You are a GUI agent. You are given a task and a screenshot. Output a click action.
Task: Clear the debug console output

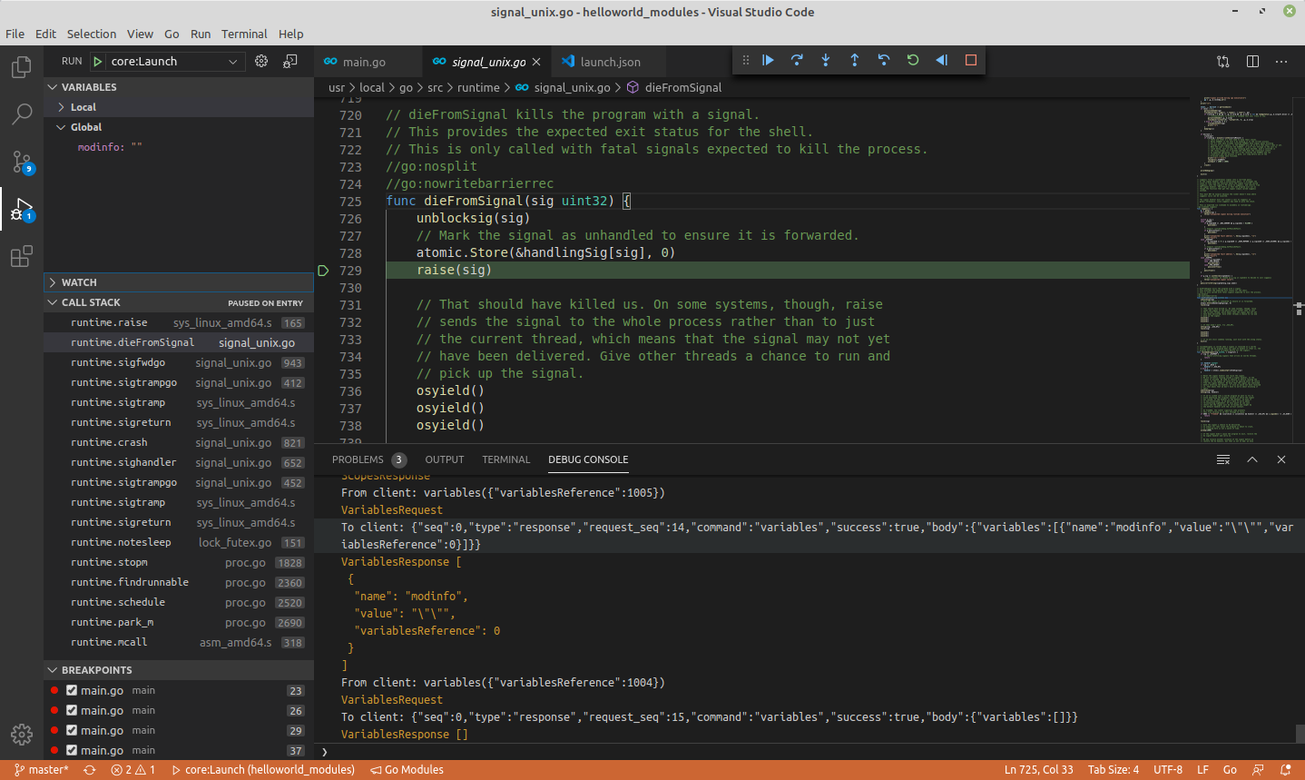pyautogui.click(x=1223, y=459)
